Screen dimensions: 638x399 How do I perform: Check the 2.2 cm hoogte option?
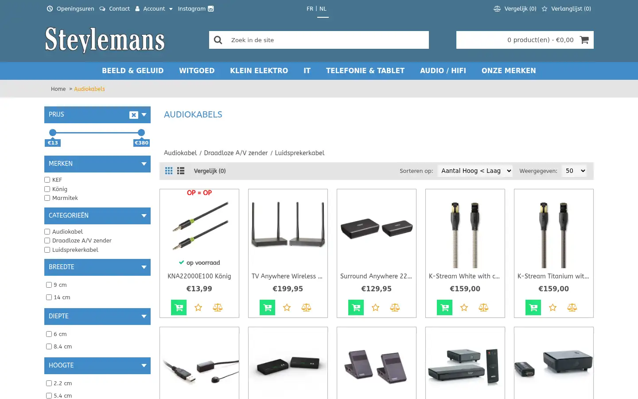[x=49, y=383]
